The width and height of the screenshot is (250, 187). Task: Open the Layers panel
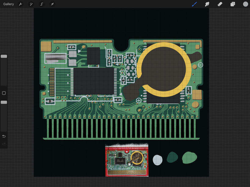[233, 4]
